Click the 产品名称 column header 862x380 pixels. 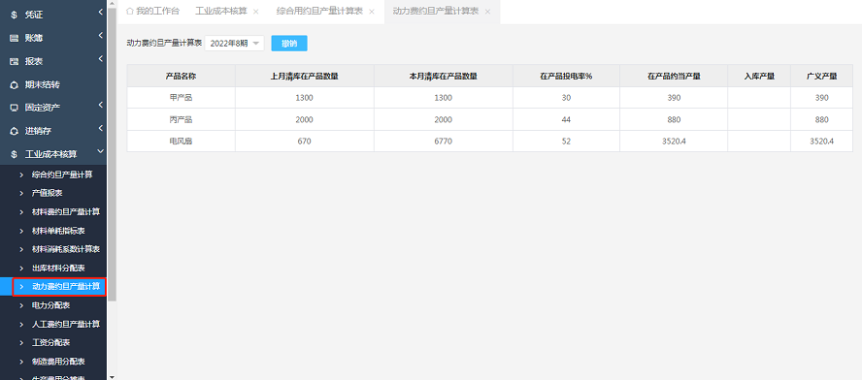tap(181, 77)
